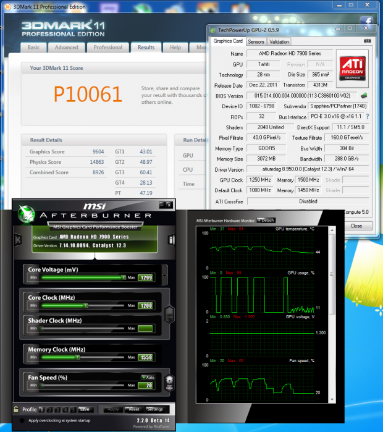Close the MSI Afterburner window
Viewport: 383px width, 432px height.
pyautogui.click(x=169, y=205)
